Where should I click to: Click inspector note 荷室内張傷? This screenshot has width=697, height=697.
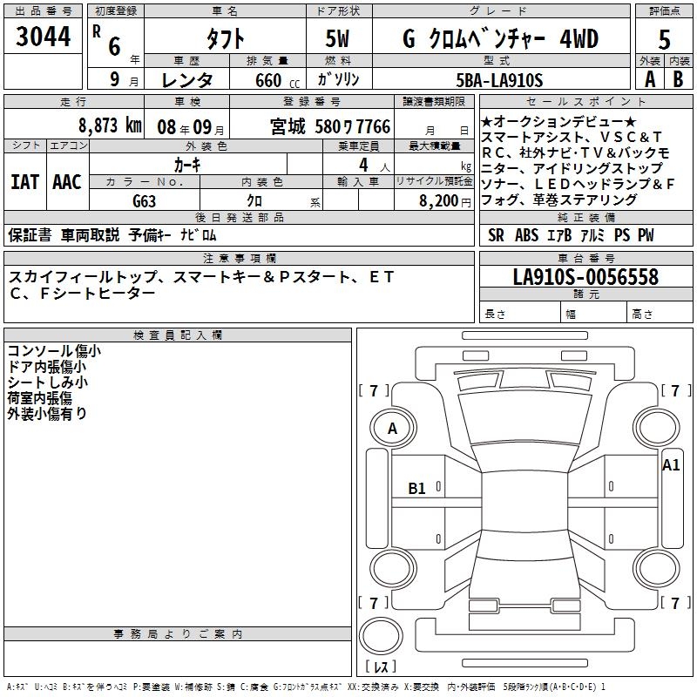(39, 398)
